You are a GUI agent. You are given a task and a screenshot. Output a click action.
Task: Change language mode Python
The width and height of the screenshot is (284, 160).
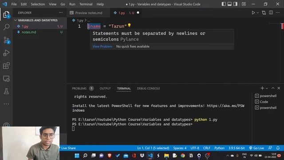[219, 148]
